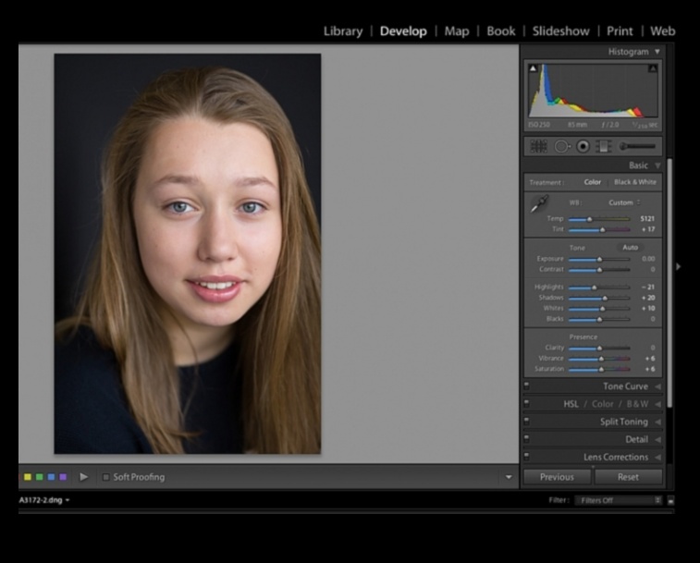Click the Highlights value -21 field
The height and width of the screenshot is (563, 700).
pyautogui.click(x=648, y=288)
